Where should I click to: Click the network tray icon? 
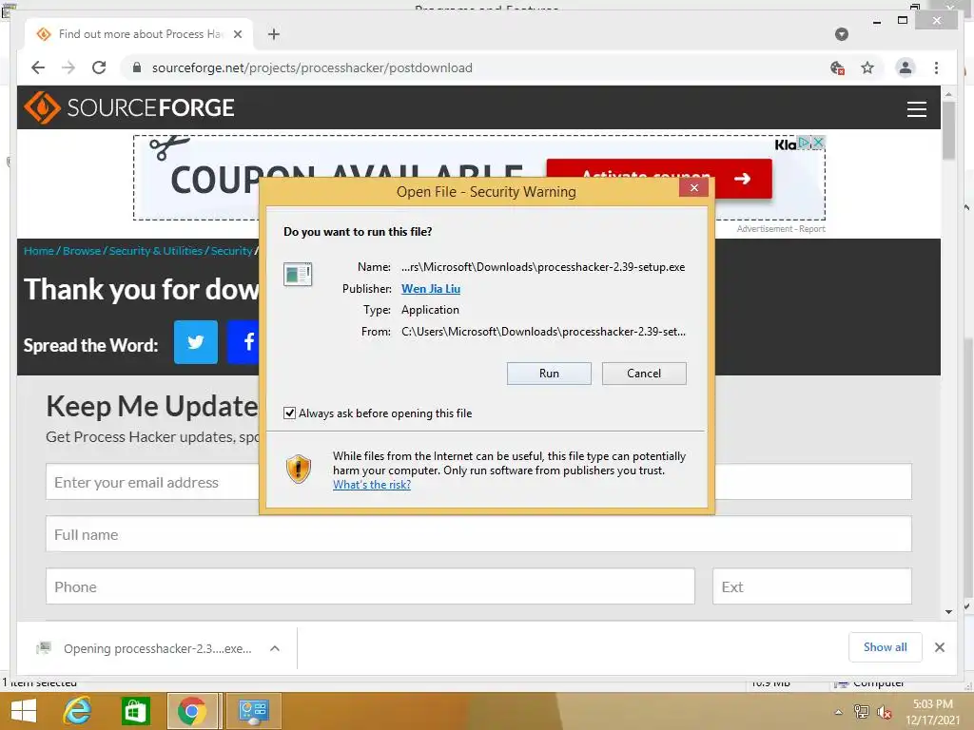(x=862, y=712)
